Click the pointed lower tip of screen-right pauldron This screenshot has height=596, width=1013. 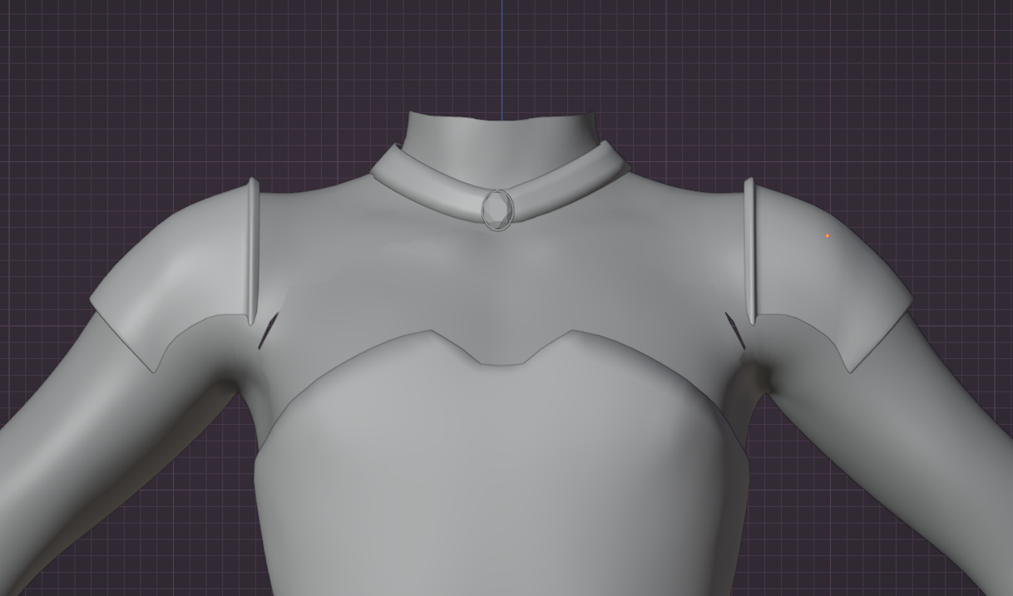pos(850,370)
